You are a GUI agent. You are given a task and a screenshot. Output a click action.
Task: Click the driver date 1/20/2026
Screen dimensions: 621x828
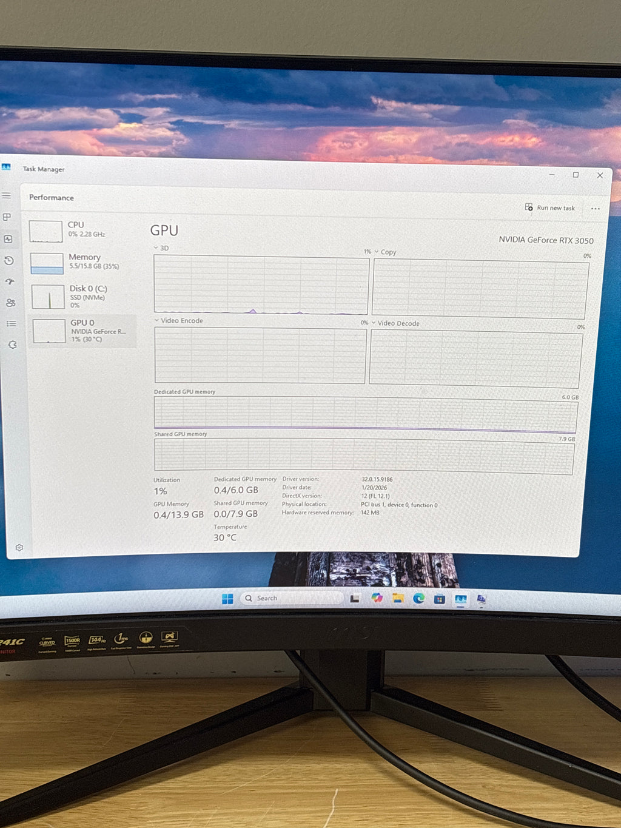click(x=374, y=488)
